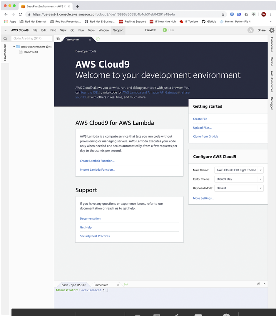The image size is (276, 316).
Task: Add a new terminal tab with the plus icon
Action: 126,284
